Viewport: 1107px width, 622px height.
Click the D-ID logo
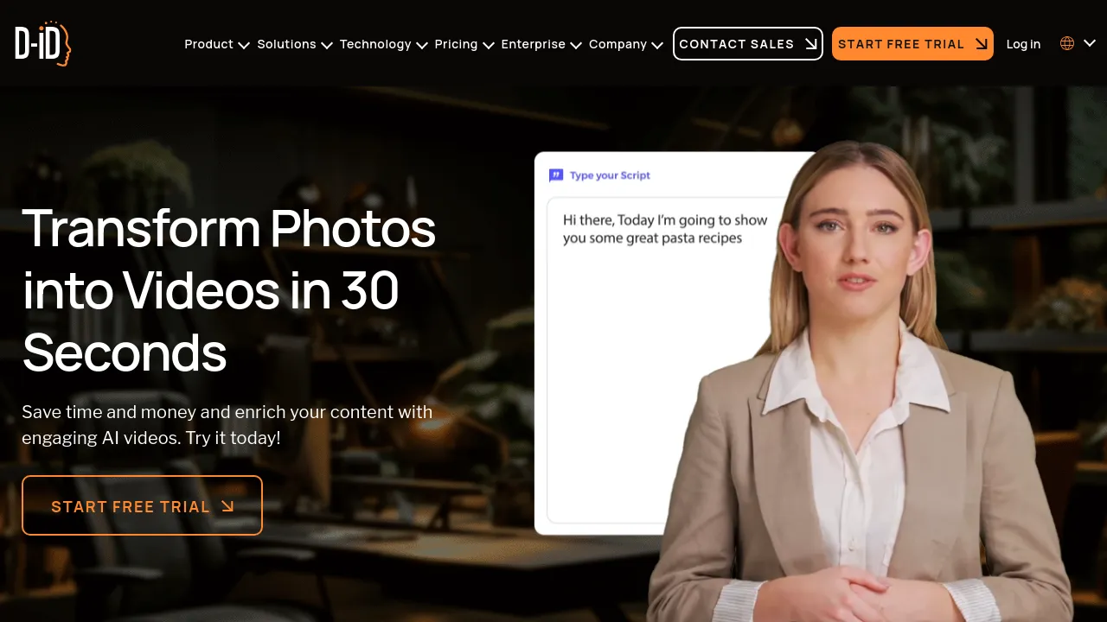click(43, 44)
